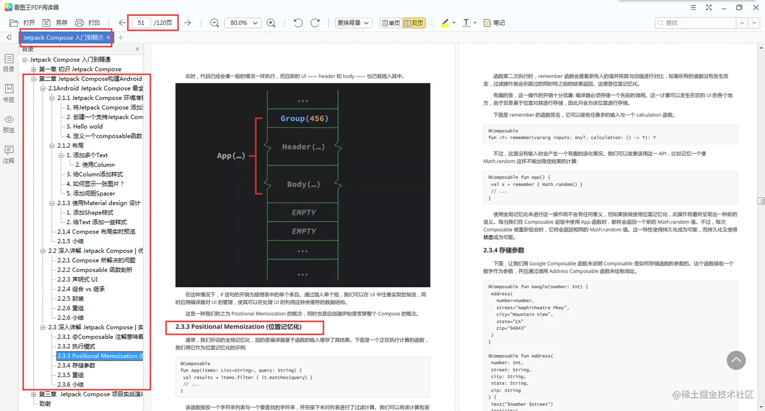Jump to outline item 致谢
765x411 pixels.
click(x=45, y=403)
